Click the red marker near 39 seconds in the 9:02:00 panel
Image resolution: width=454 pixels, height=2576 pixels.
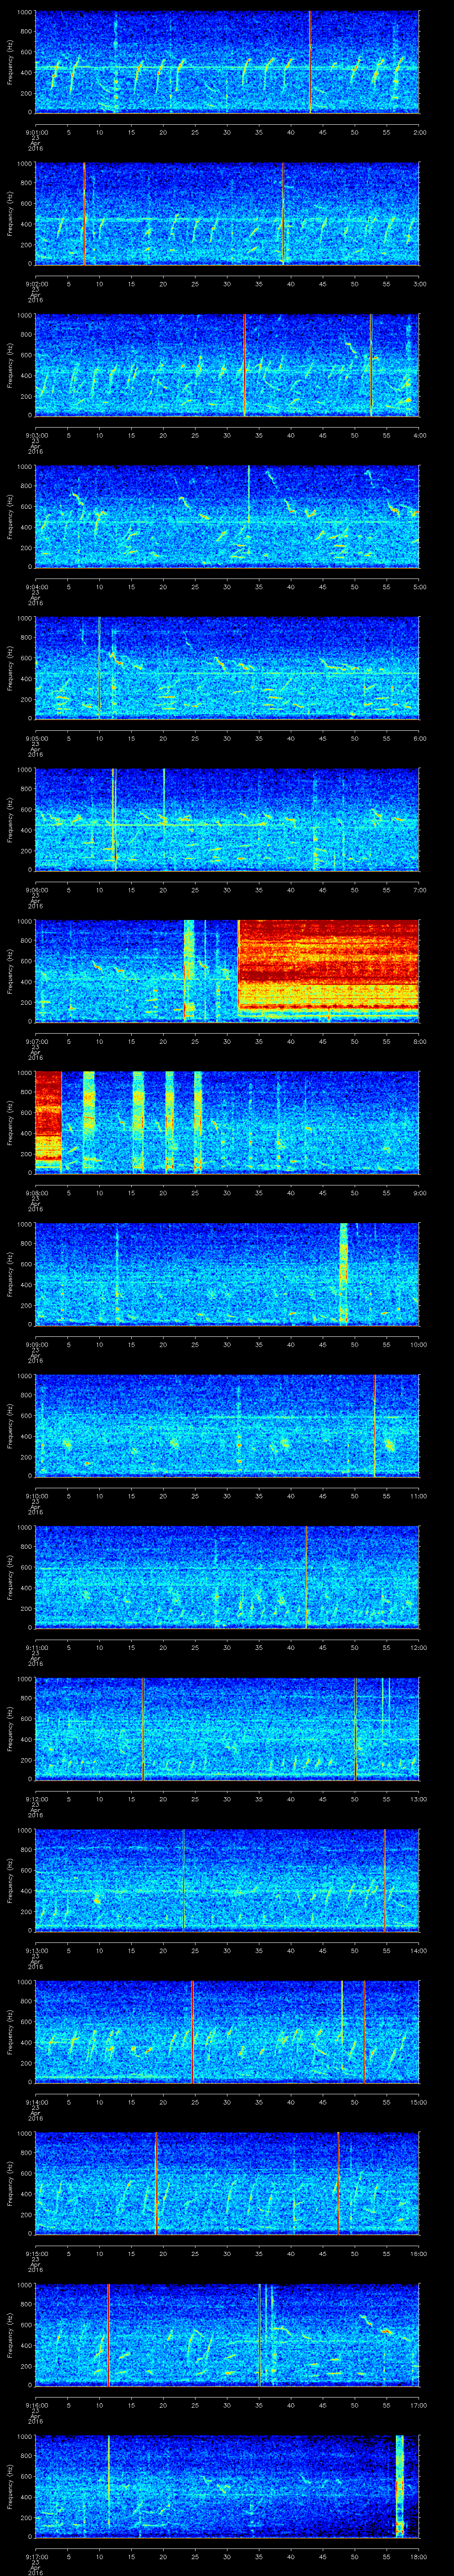283,213
